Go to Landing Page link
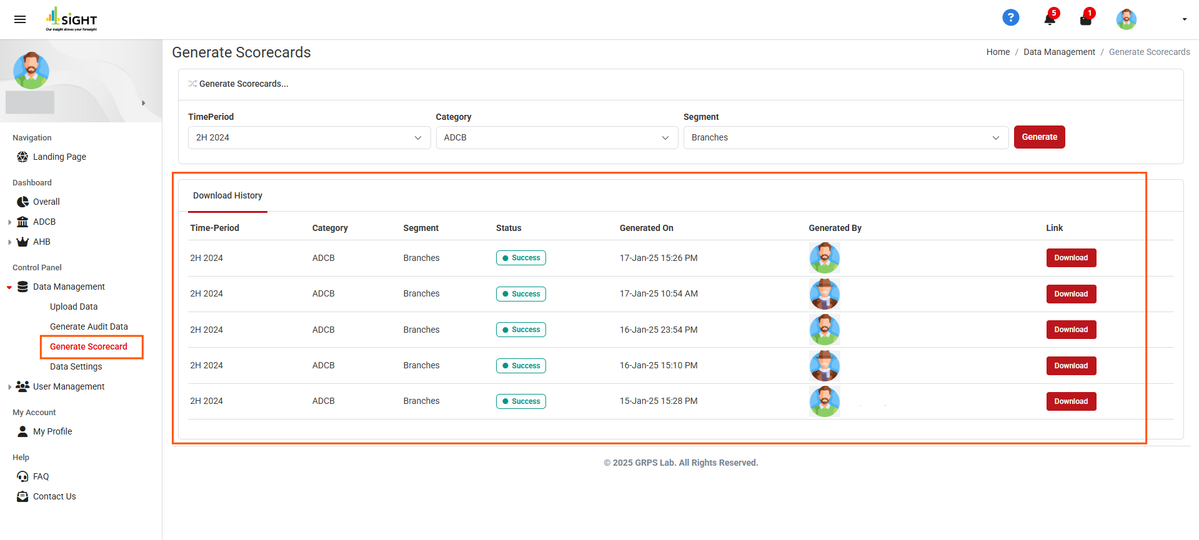This screenshot has height=540, width=1199. [x=59, y=157]
